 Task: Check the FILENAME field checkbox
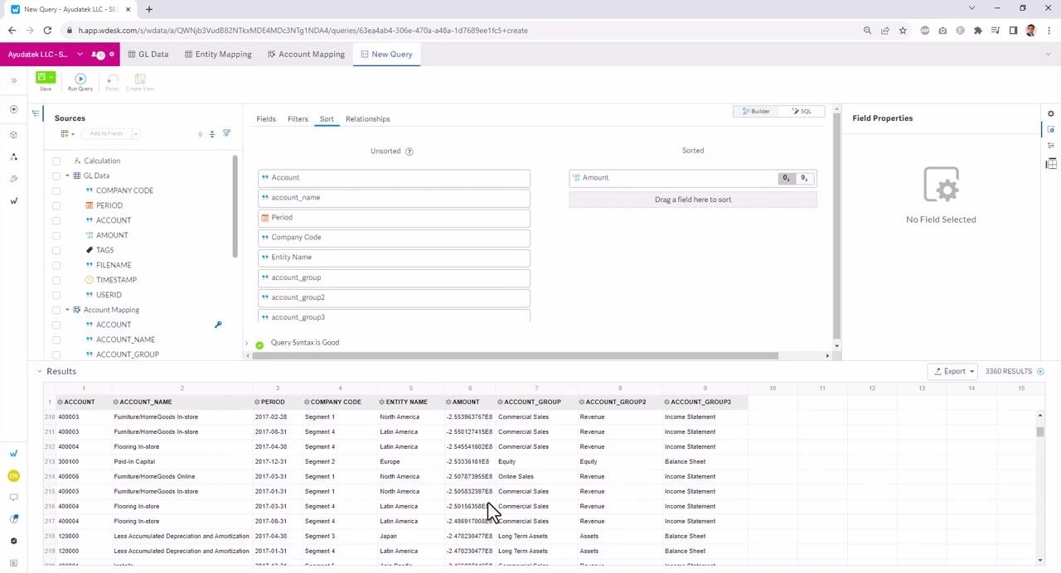(56, 265)
